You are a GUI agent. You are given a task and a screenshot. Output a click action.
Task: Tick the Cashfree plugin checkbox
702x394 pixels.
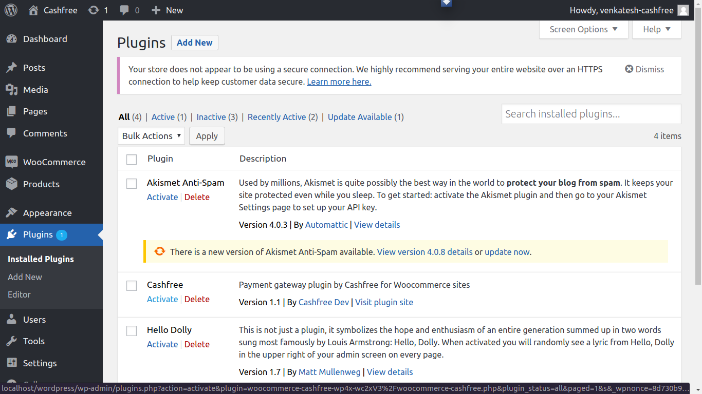click(132, 286)
